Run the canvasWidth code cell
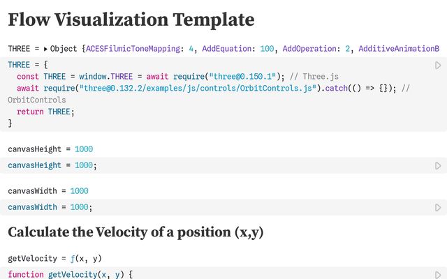The image size is (447, 279). pos(438,208)
